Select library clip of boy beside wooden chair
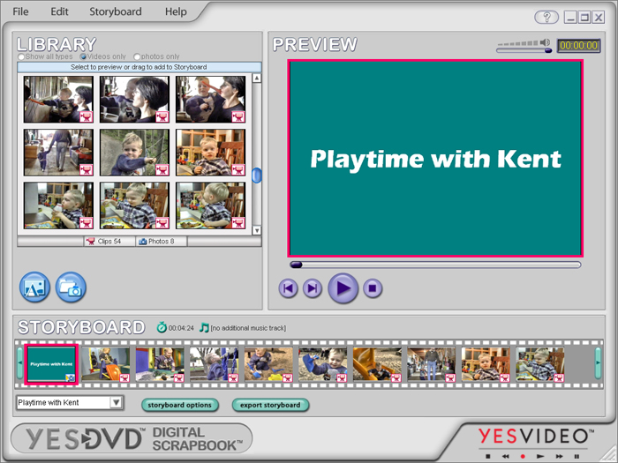This screenshot has width=618, height=463. point(210,153)
